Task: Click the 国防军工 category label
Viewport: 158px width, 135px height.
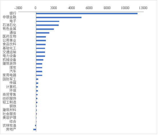Action: pos(9,79)
